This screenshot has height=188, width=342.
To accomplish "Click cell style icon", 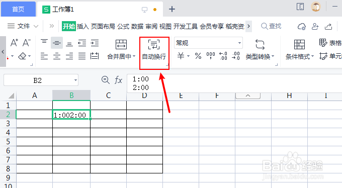I will pyautogui.click(x=323, y=56).
